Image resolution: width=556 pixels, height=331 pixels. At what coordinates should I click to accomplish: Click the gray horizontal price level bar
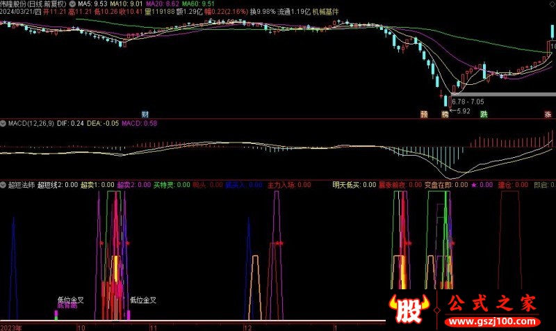(503, 95)
